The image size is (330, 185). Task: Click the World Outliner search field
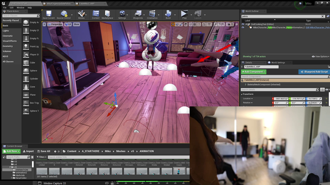[281, 16]
